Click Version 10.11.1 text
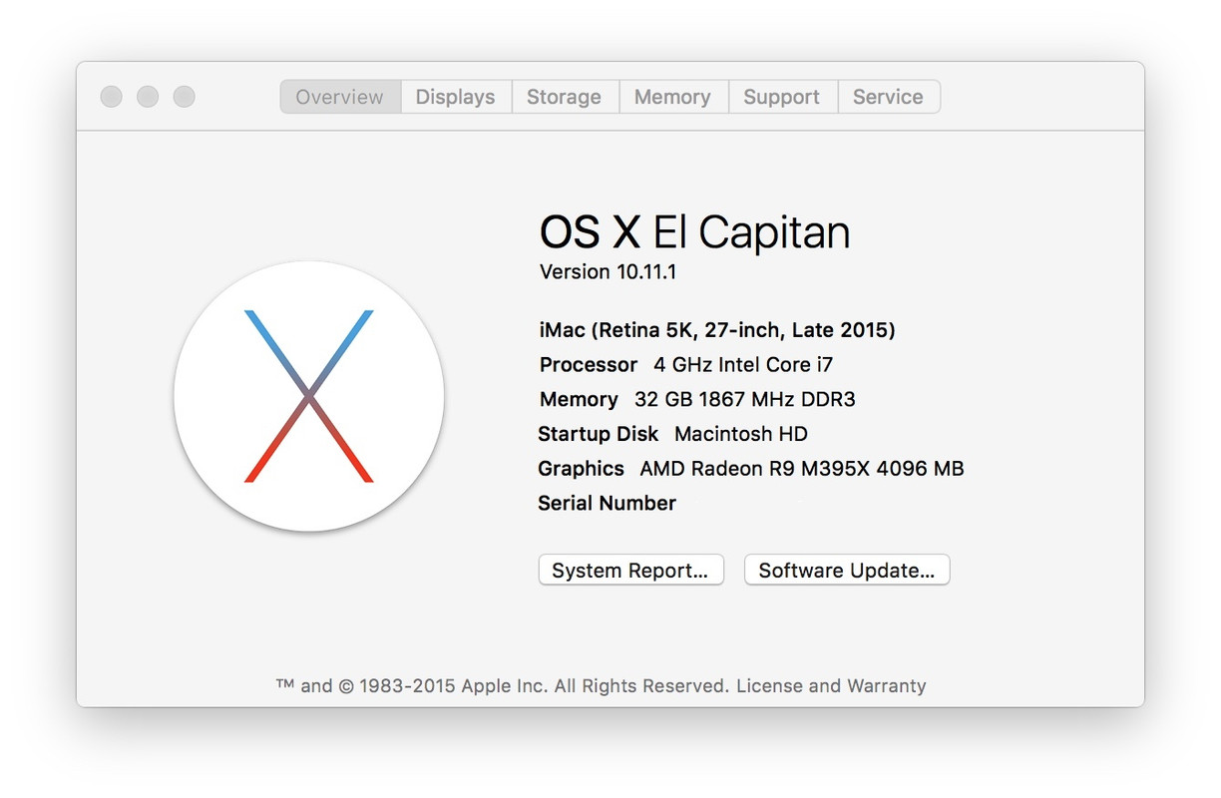This screenshot has width=1221, height=798. 608,271
